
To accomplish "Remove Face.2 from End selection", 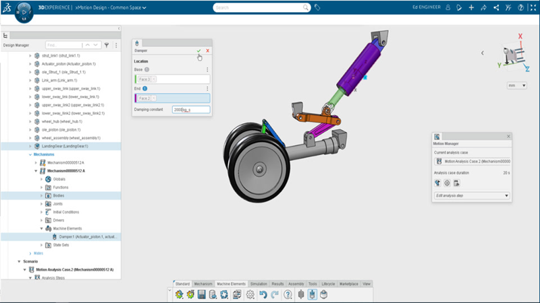I will click(x=154, y=98).
